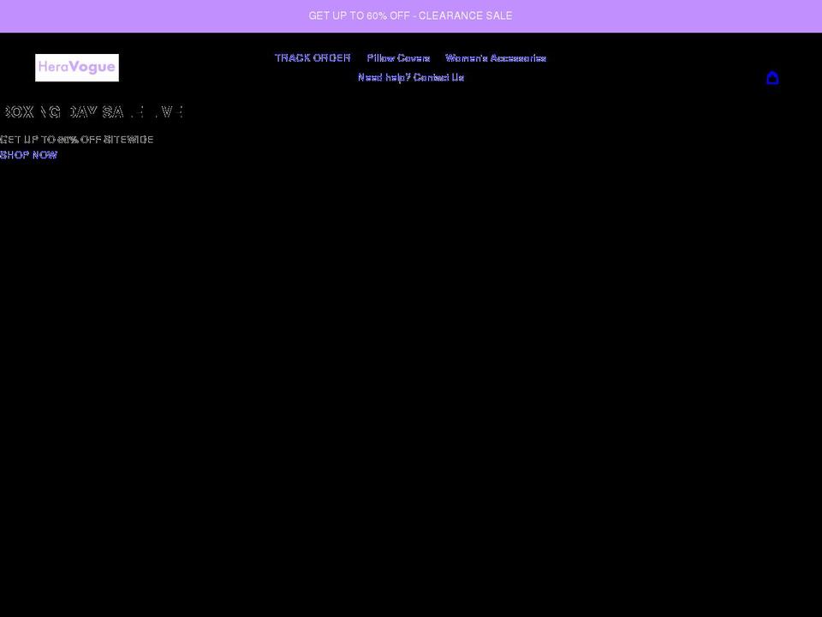
Task: Select the bag icon near the navigation
Action: click(772, 77)
